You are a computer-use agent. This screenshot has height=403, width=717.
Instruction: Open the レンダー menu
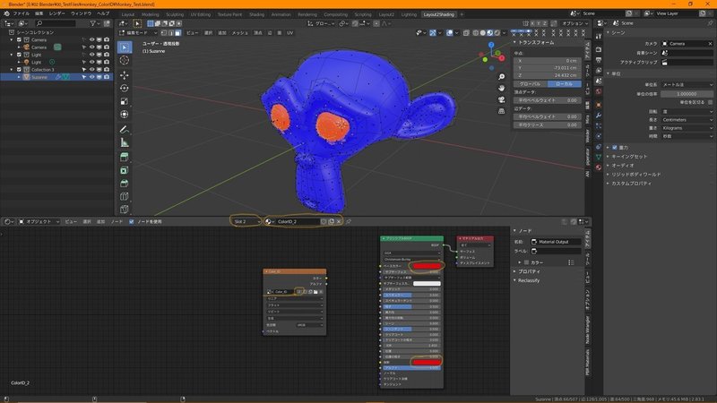(x=56, y=13)
